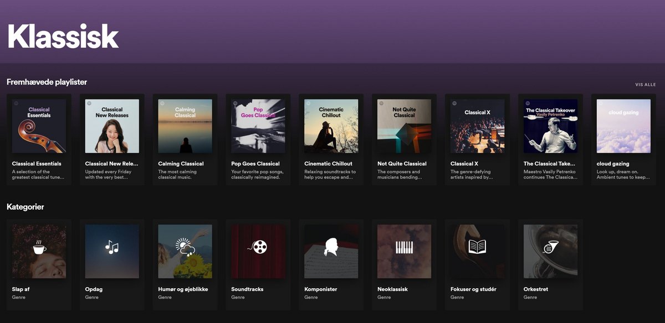Open Classical New Releases playlist cover

click(x=112, y=126)
